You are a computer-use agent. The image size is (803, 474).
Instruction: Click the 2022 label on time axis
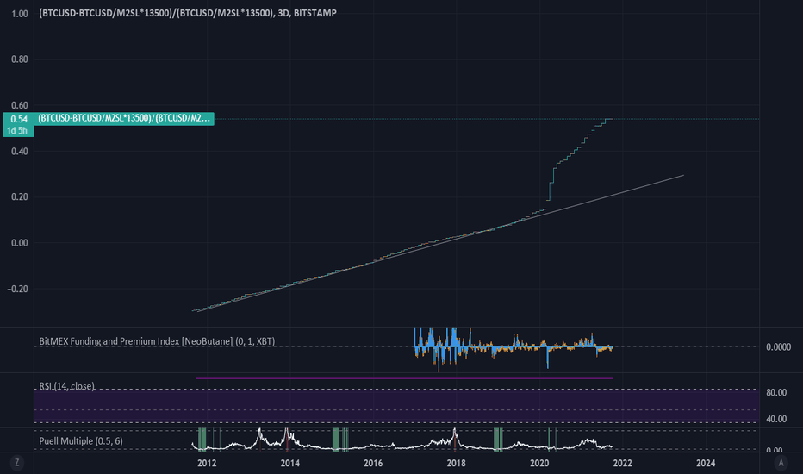point(623,464)
